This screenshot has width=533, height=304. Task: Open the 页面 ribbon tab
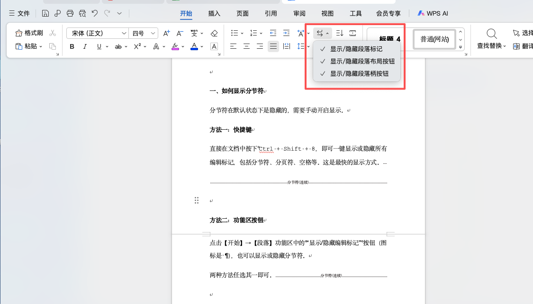243,13
